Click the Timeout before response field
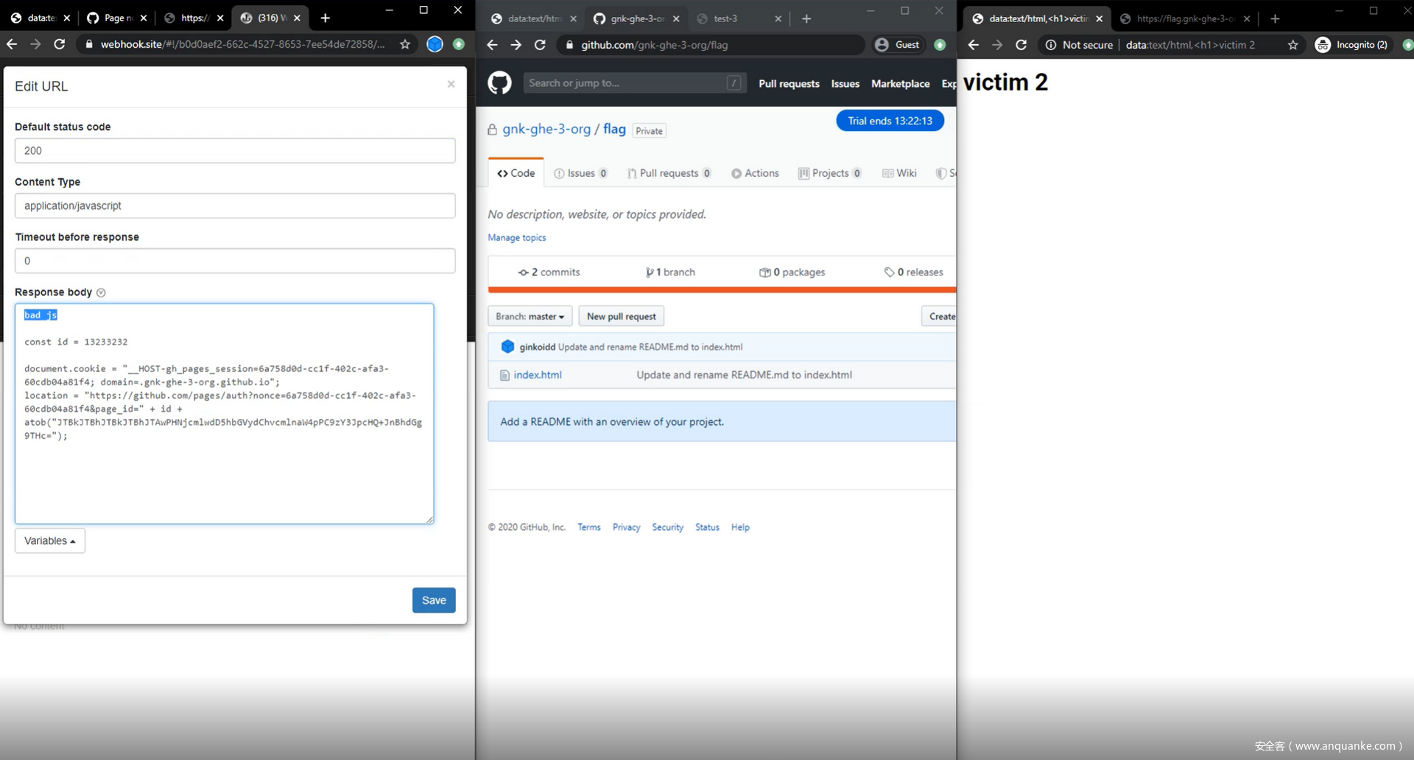This screenshot has height=760, width=1414. [235, 261]
